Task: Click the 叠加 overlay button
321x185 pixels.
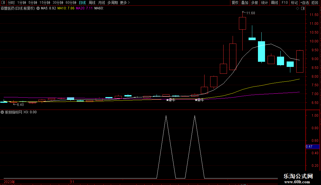Action: tap(245, 3)
